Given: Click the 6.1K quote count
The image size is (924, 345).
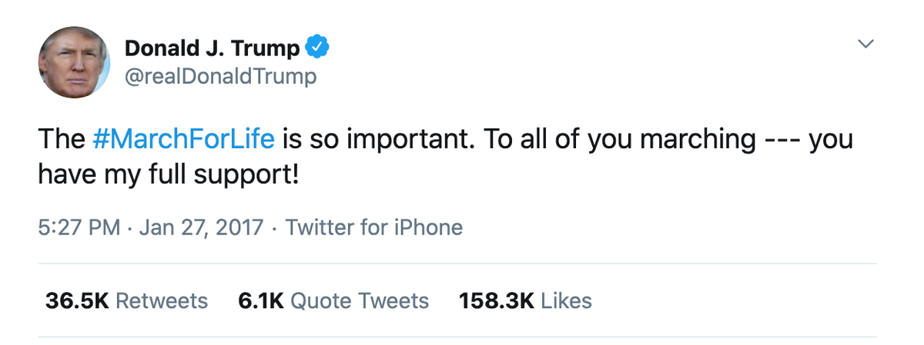Looking at the screenshot, I should tap(261, 300).
